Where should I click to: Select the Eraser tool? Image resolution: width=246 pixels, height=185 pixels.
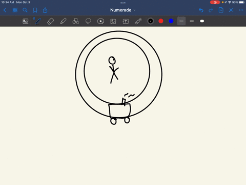click(x=50, y=21)
